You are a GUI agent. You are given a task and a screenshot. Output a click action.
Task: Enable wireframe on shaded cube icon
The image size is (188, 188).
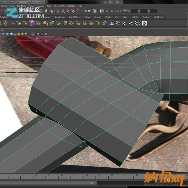tap(11, 34)
